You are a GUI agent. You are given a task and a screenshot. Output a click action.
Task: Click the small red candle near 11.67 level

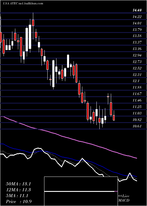108,97
